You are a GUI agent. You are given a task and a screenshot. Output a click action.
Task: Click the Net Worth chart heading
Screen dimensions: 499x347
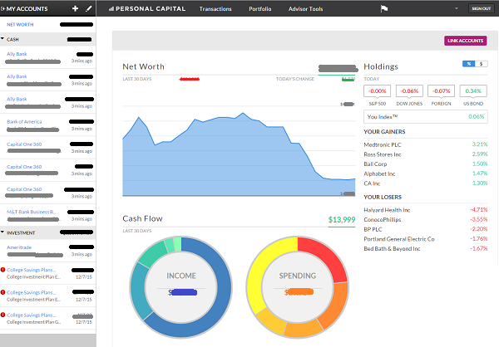[x=143, y=66]
